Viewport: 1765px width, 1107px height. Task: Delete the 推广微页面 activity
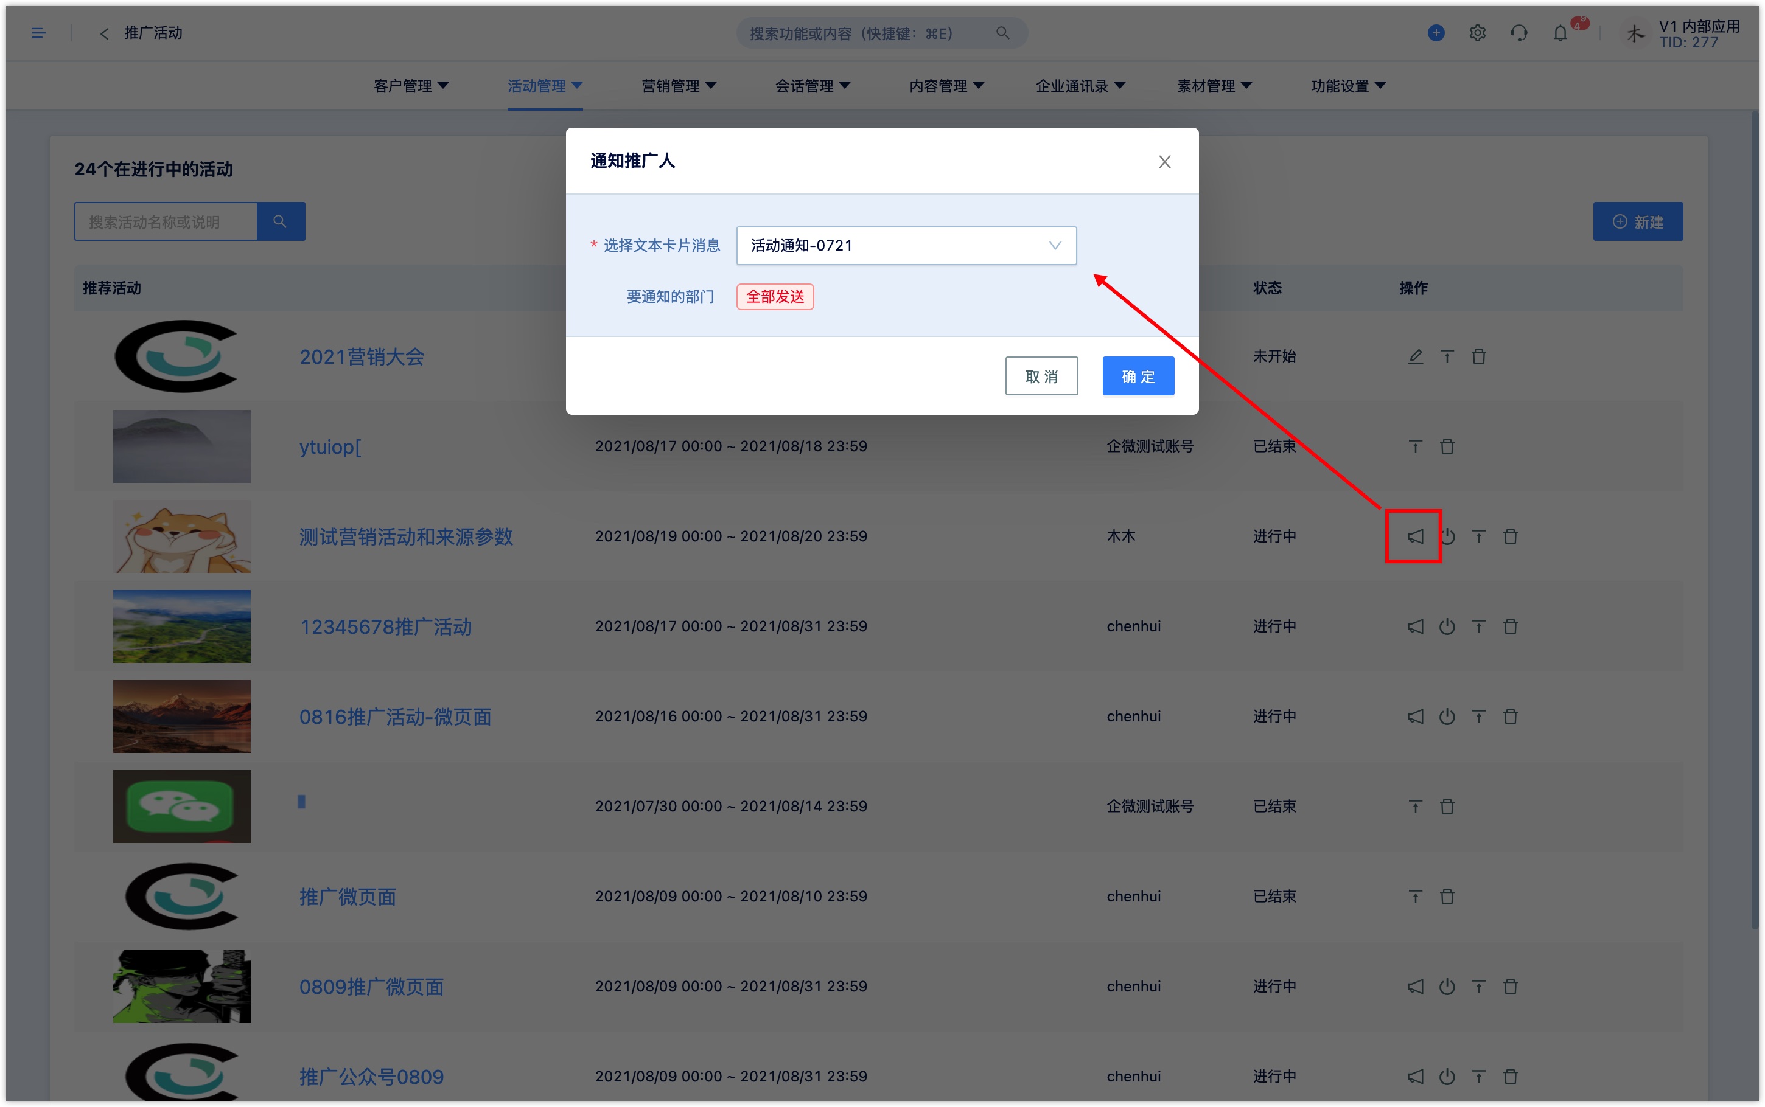(1447, 897)
